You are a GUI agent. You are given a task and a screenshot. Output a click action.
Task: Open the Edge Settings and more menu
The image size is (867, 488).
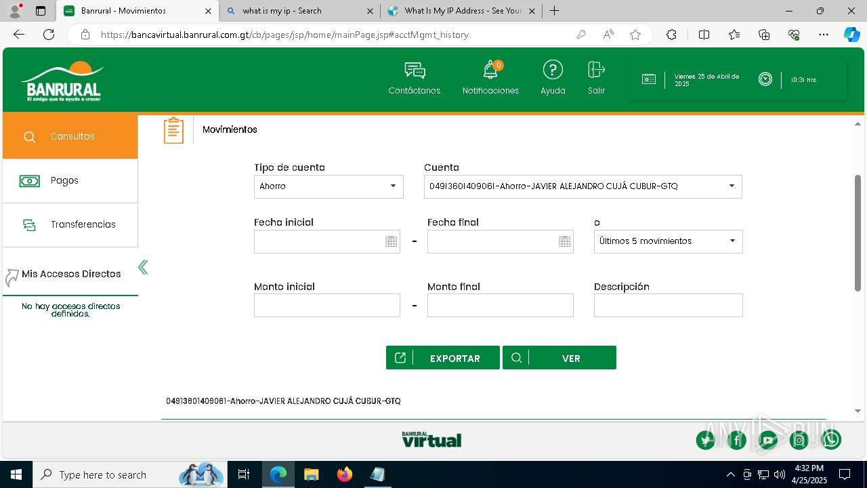824,35
